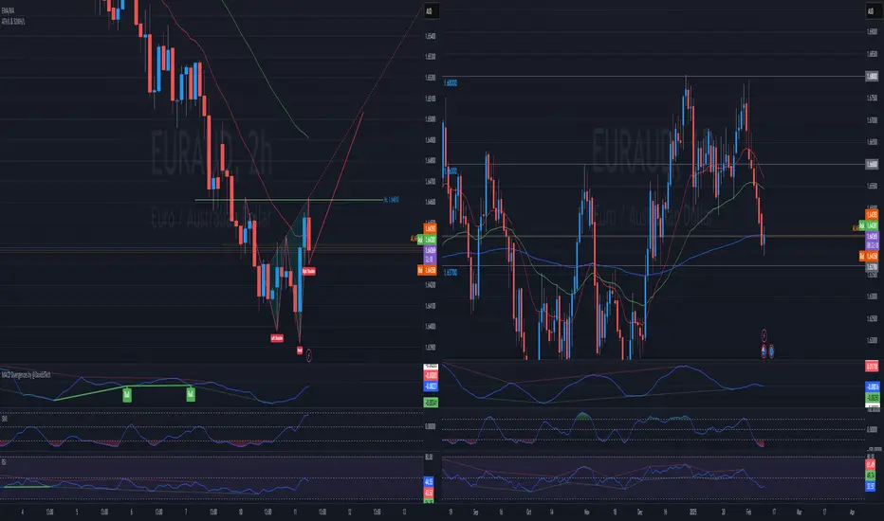
Task: Click the orange Ask price tag on 2h chart
Action: [x=430, y=228]
